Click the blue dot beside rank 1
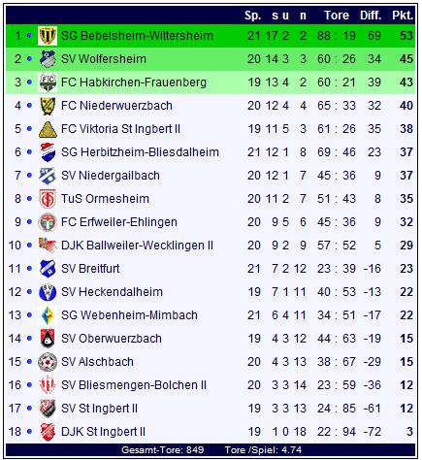Screen dimensions: 422x460 point(29,36)
